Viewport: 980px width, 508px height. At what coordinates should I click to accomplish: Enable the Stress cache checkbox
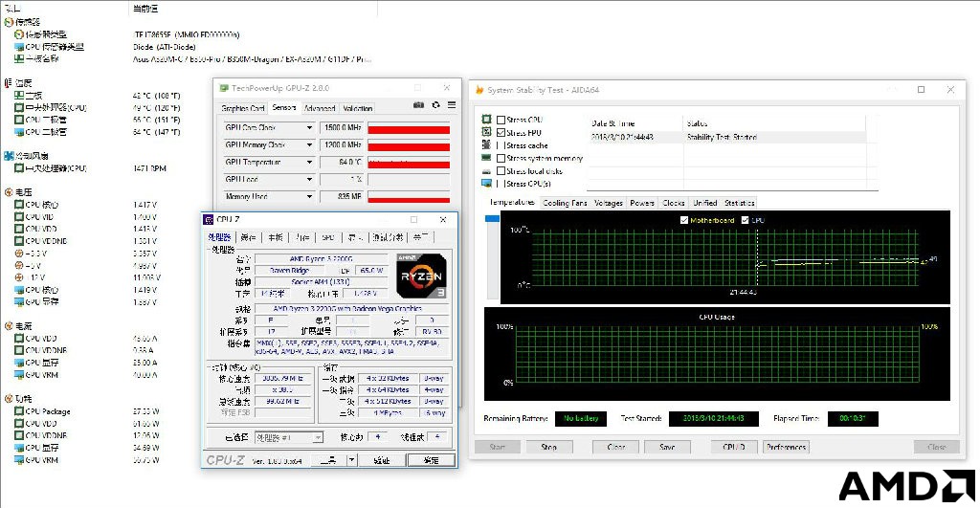(x=501, y=145)
